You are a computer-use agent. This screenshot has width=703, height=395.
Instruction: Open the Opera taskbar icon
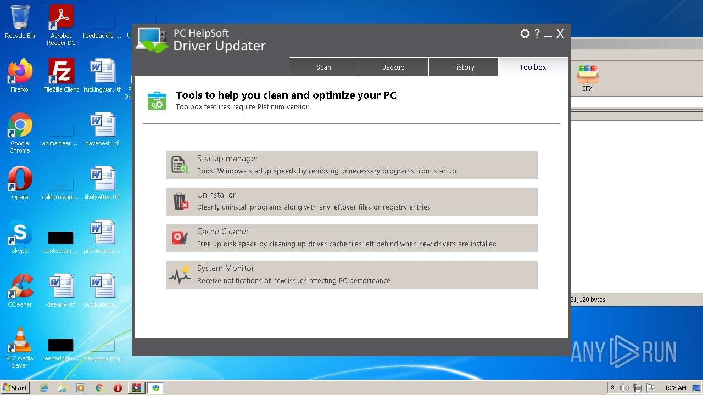pyautogui.click(x=118, y=388)
